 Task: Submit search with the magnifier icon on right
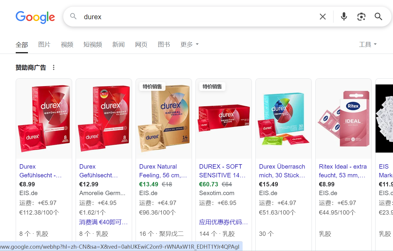tap(378, 17)
